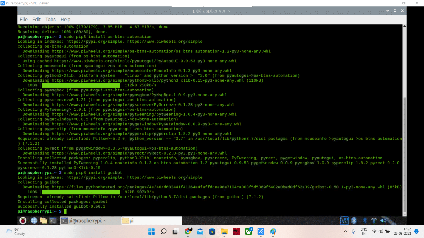Open Xbox app in Windows taskbar

249,231
